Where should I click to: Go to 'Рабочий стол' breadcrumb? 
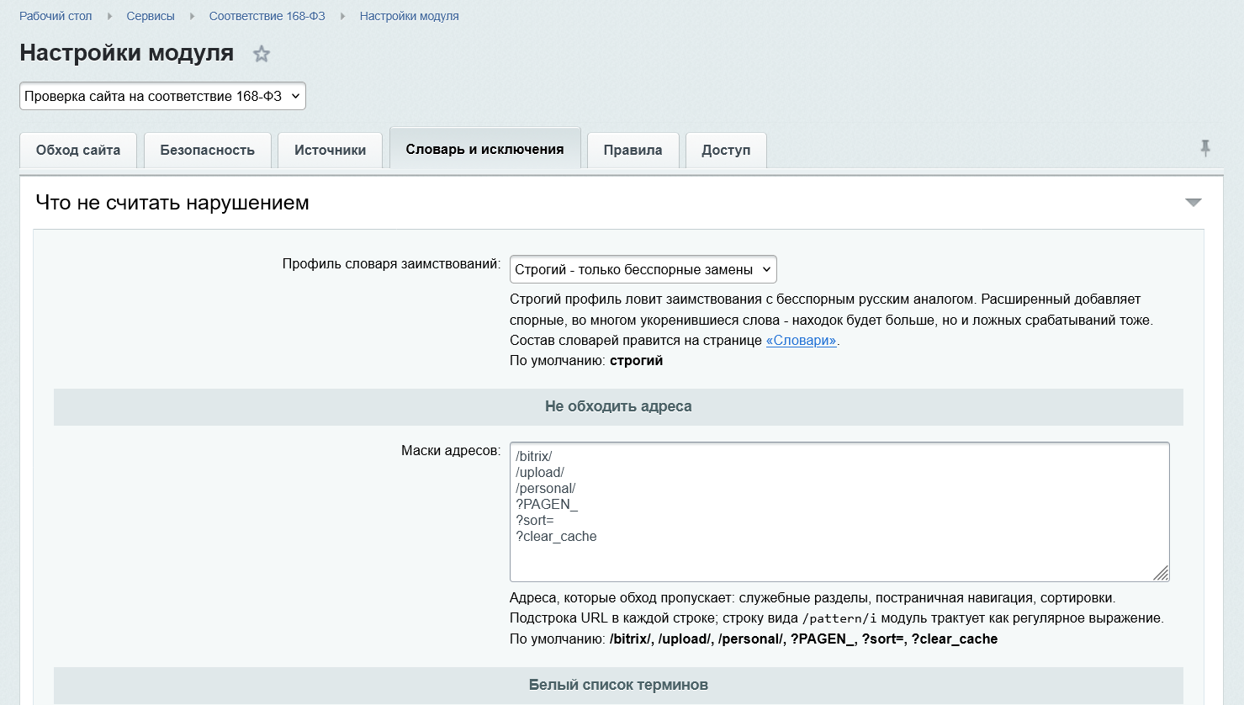56,16
